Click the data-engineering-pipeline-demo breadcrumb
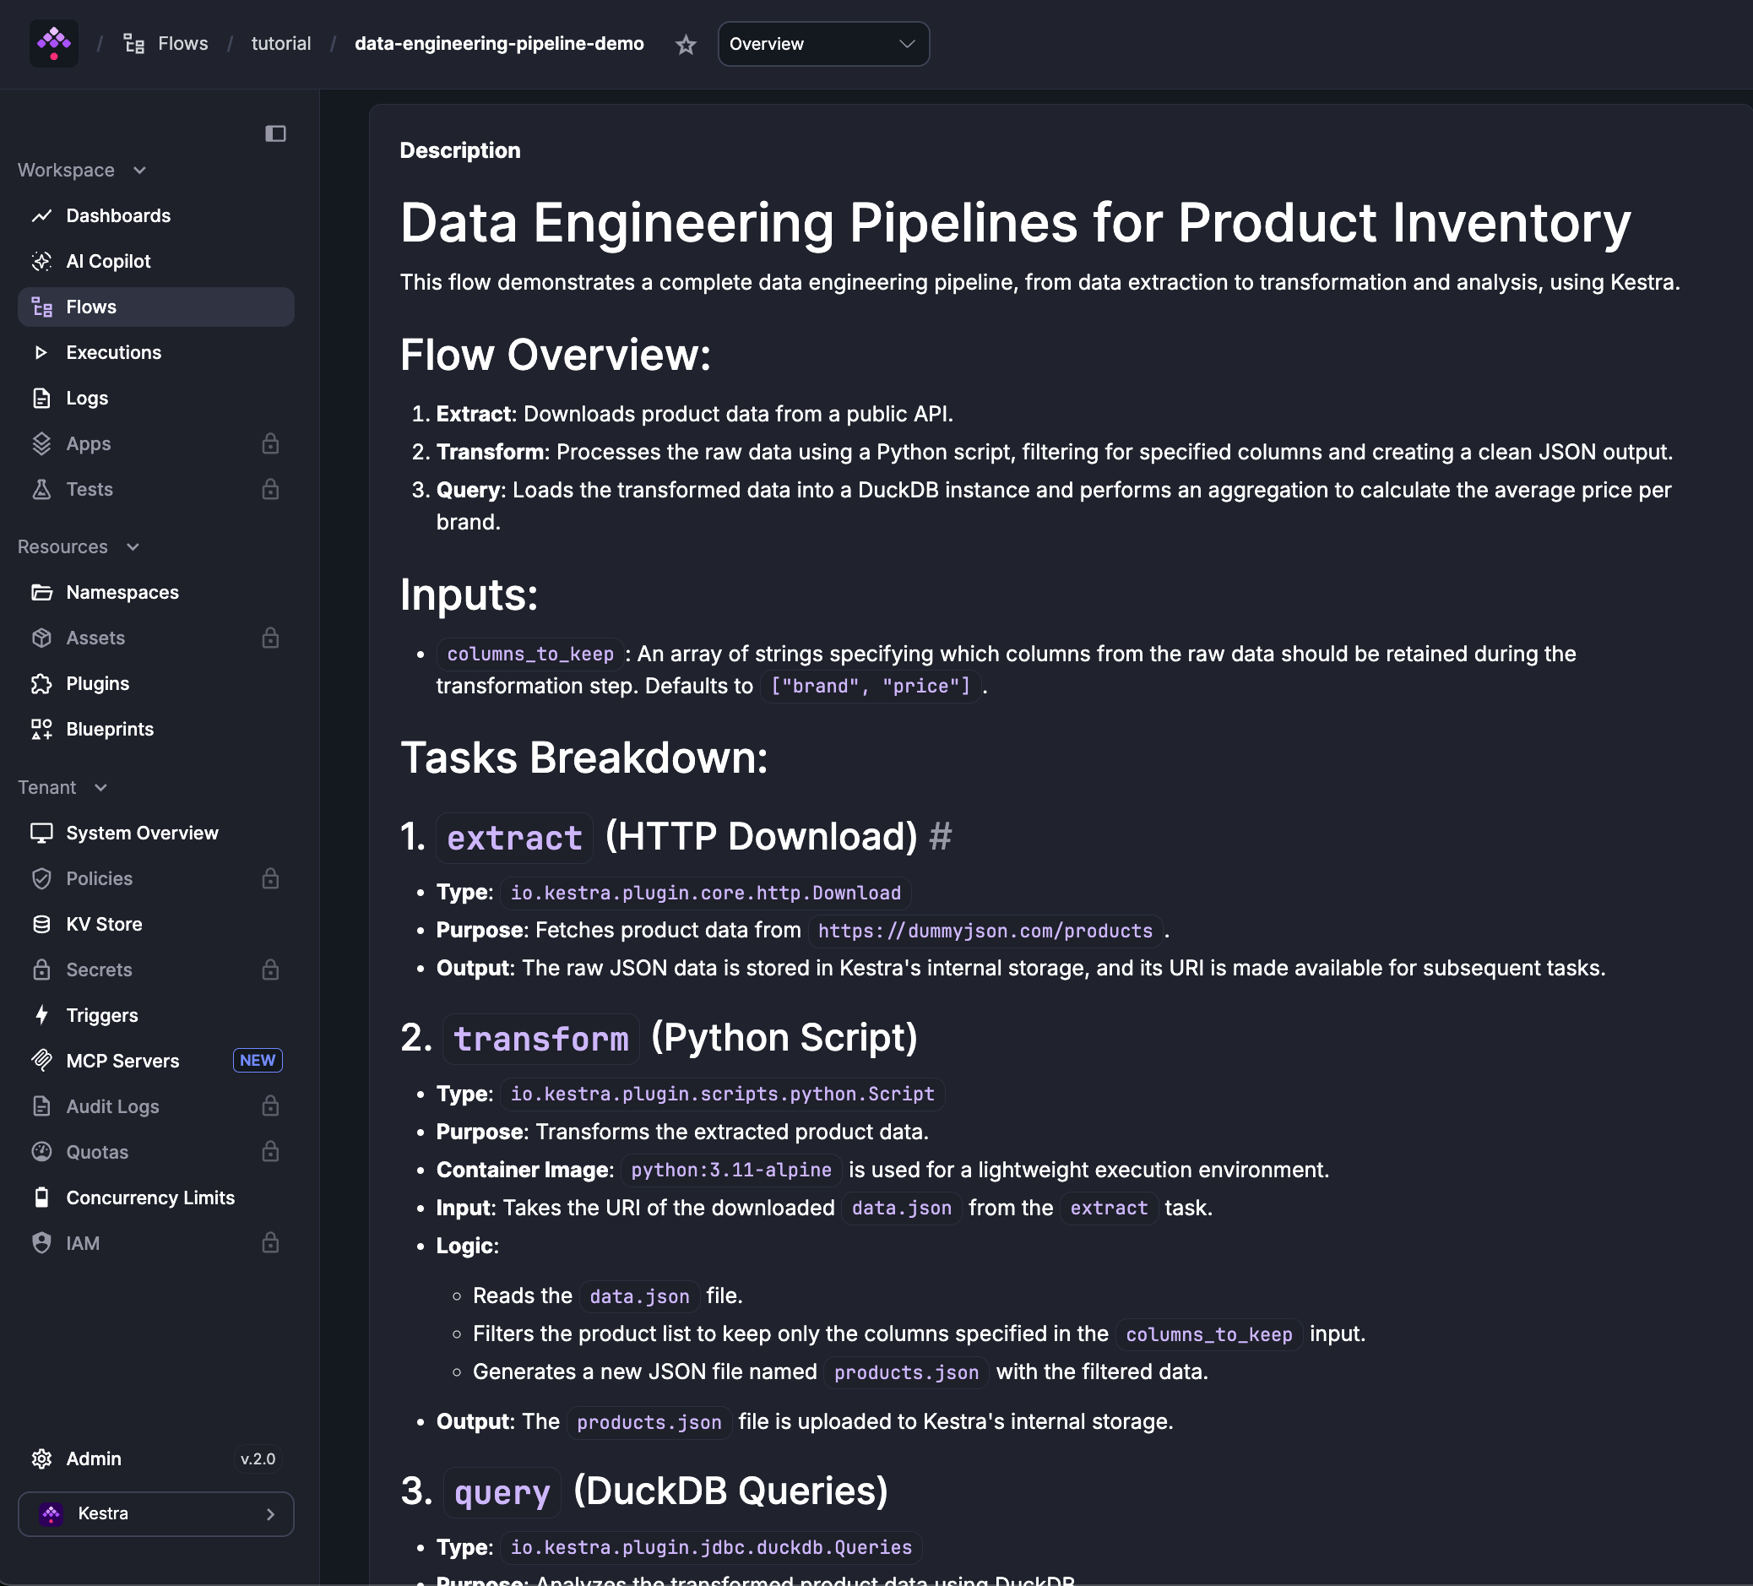This screenshot has height=1586, width=1753. 499,43
